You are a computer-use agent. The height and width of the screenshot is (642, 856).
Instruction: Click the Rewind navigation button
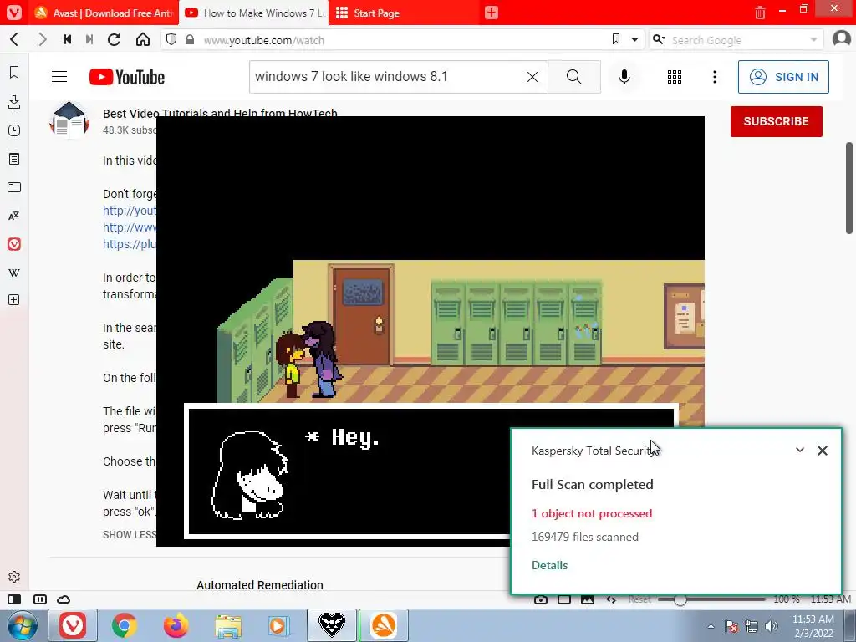click(x=68, y=40)
